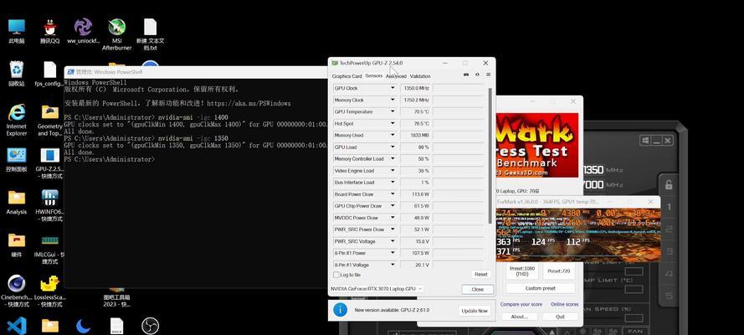Choose FurMark Preset:1080 (FHD)
Image resolution: width=744 pixels, height=335 pixels.
522,271
